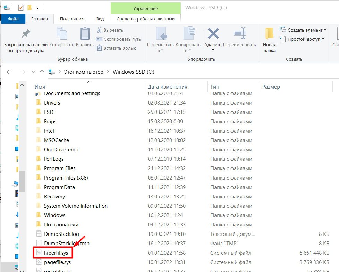Select the pagefile.sys file
Image resolution: width=339 pixels, height=272 pixels.
58,262
